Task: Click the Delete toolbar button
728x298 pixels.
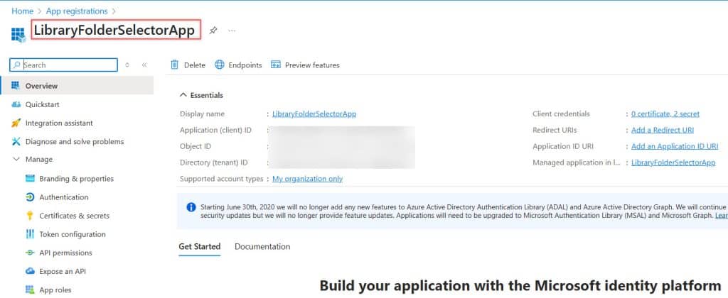Action: pyautogui.click(x=188, y=65)
